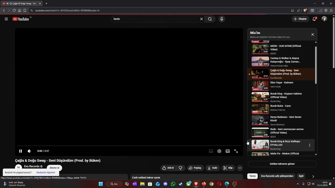The width and height of the screenshot is (335, 188).
Task: Open Oluştur create menu
Action: click(300, 19)
